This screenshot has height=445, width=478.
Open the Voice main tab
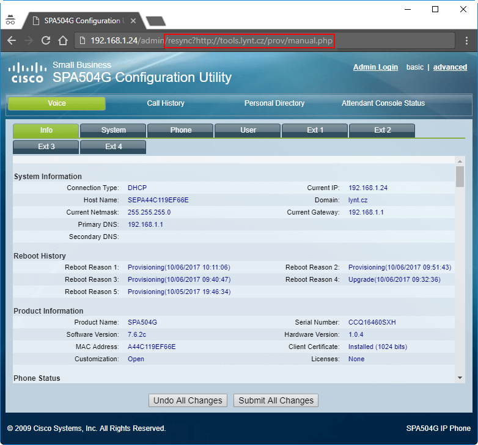point(57,103)
